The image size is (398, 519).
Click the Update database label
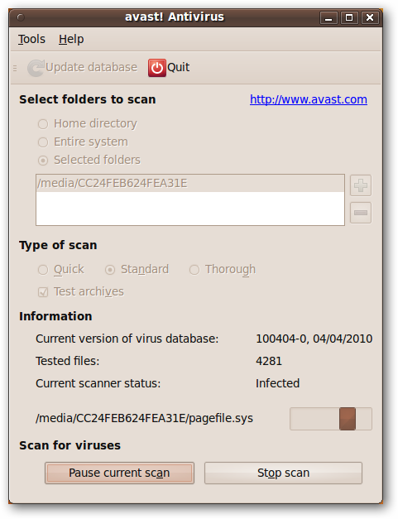tap(91, 68)
